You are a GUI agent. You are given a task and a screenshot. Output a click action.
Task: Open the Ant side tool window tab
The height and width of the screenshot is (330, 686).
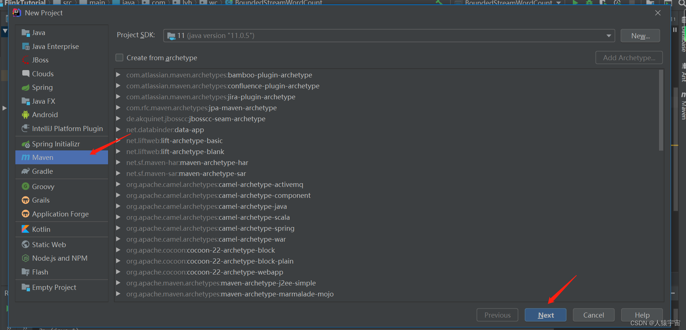click(683, 72)
